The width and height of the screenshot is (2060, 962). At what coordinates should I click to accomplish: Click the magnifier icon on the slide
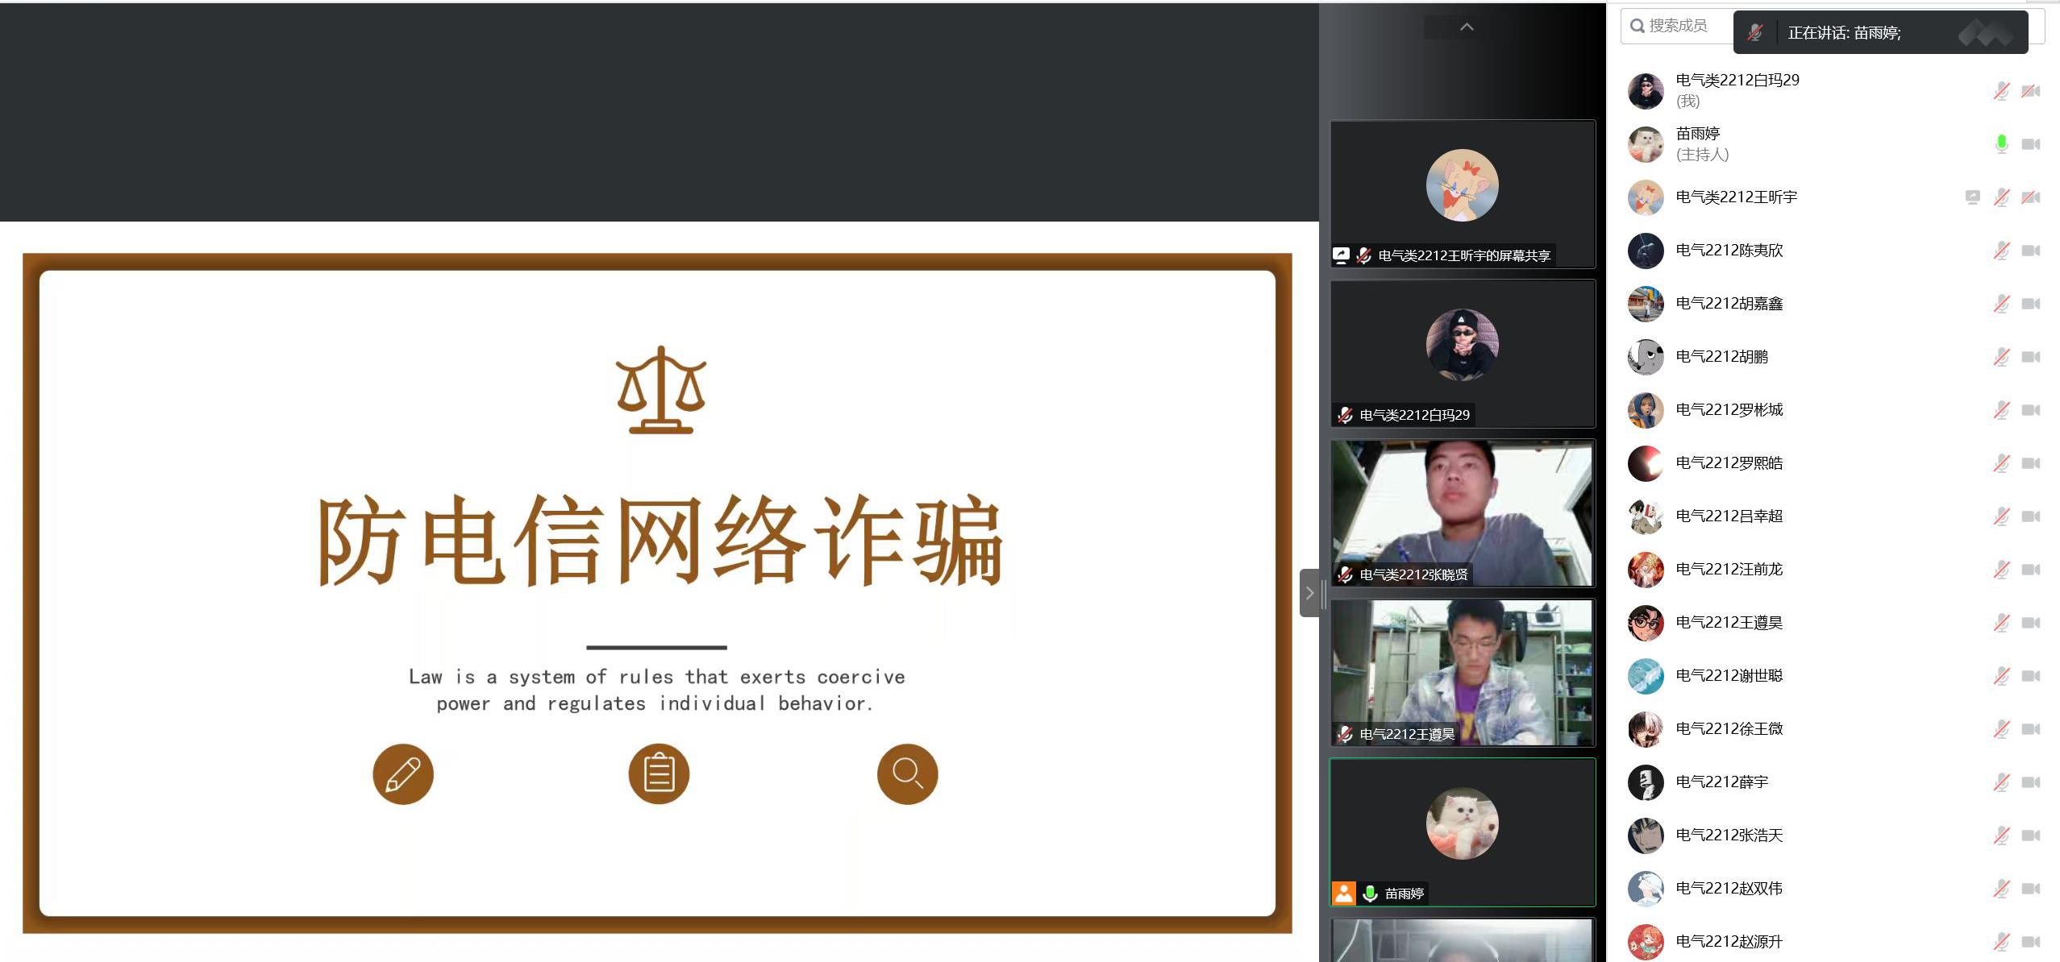(x=907, y=774)
